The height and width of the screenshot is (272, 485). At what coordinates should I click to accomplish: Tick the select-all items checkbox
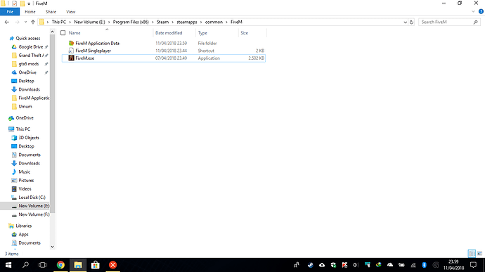pos(63,33)
